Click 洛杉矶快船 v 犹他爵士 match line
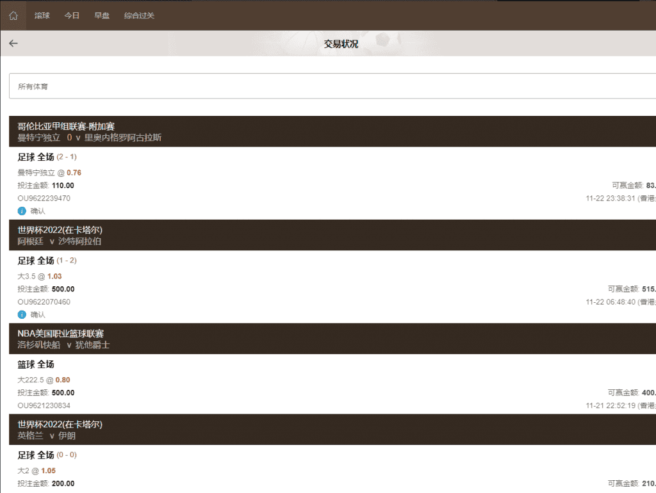Viewport: 656px width, 493px height. coord(63,345)
